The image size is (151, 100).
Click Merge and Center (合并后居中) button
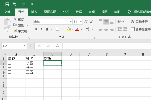click(x=140, y=29)
